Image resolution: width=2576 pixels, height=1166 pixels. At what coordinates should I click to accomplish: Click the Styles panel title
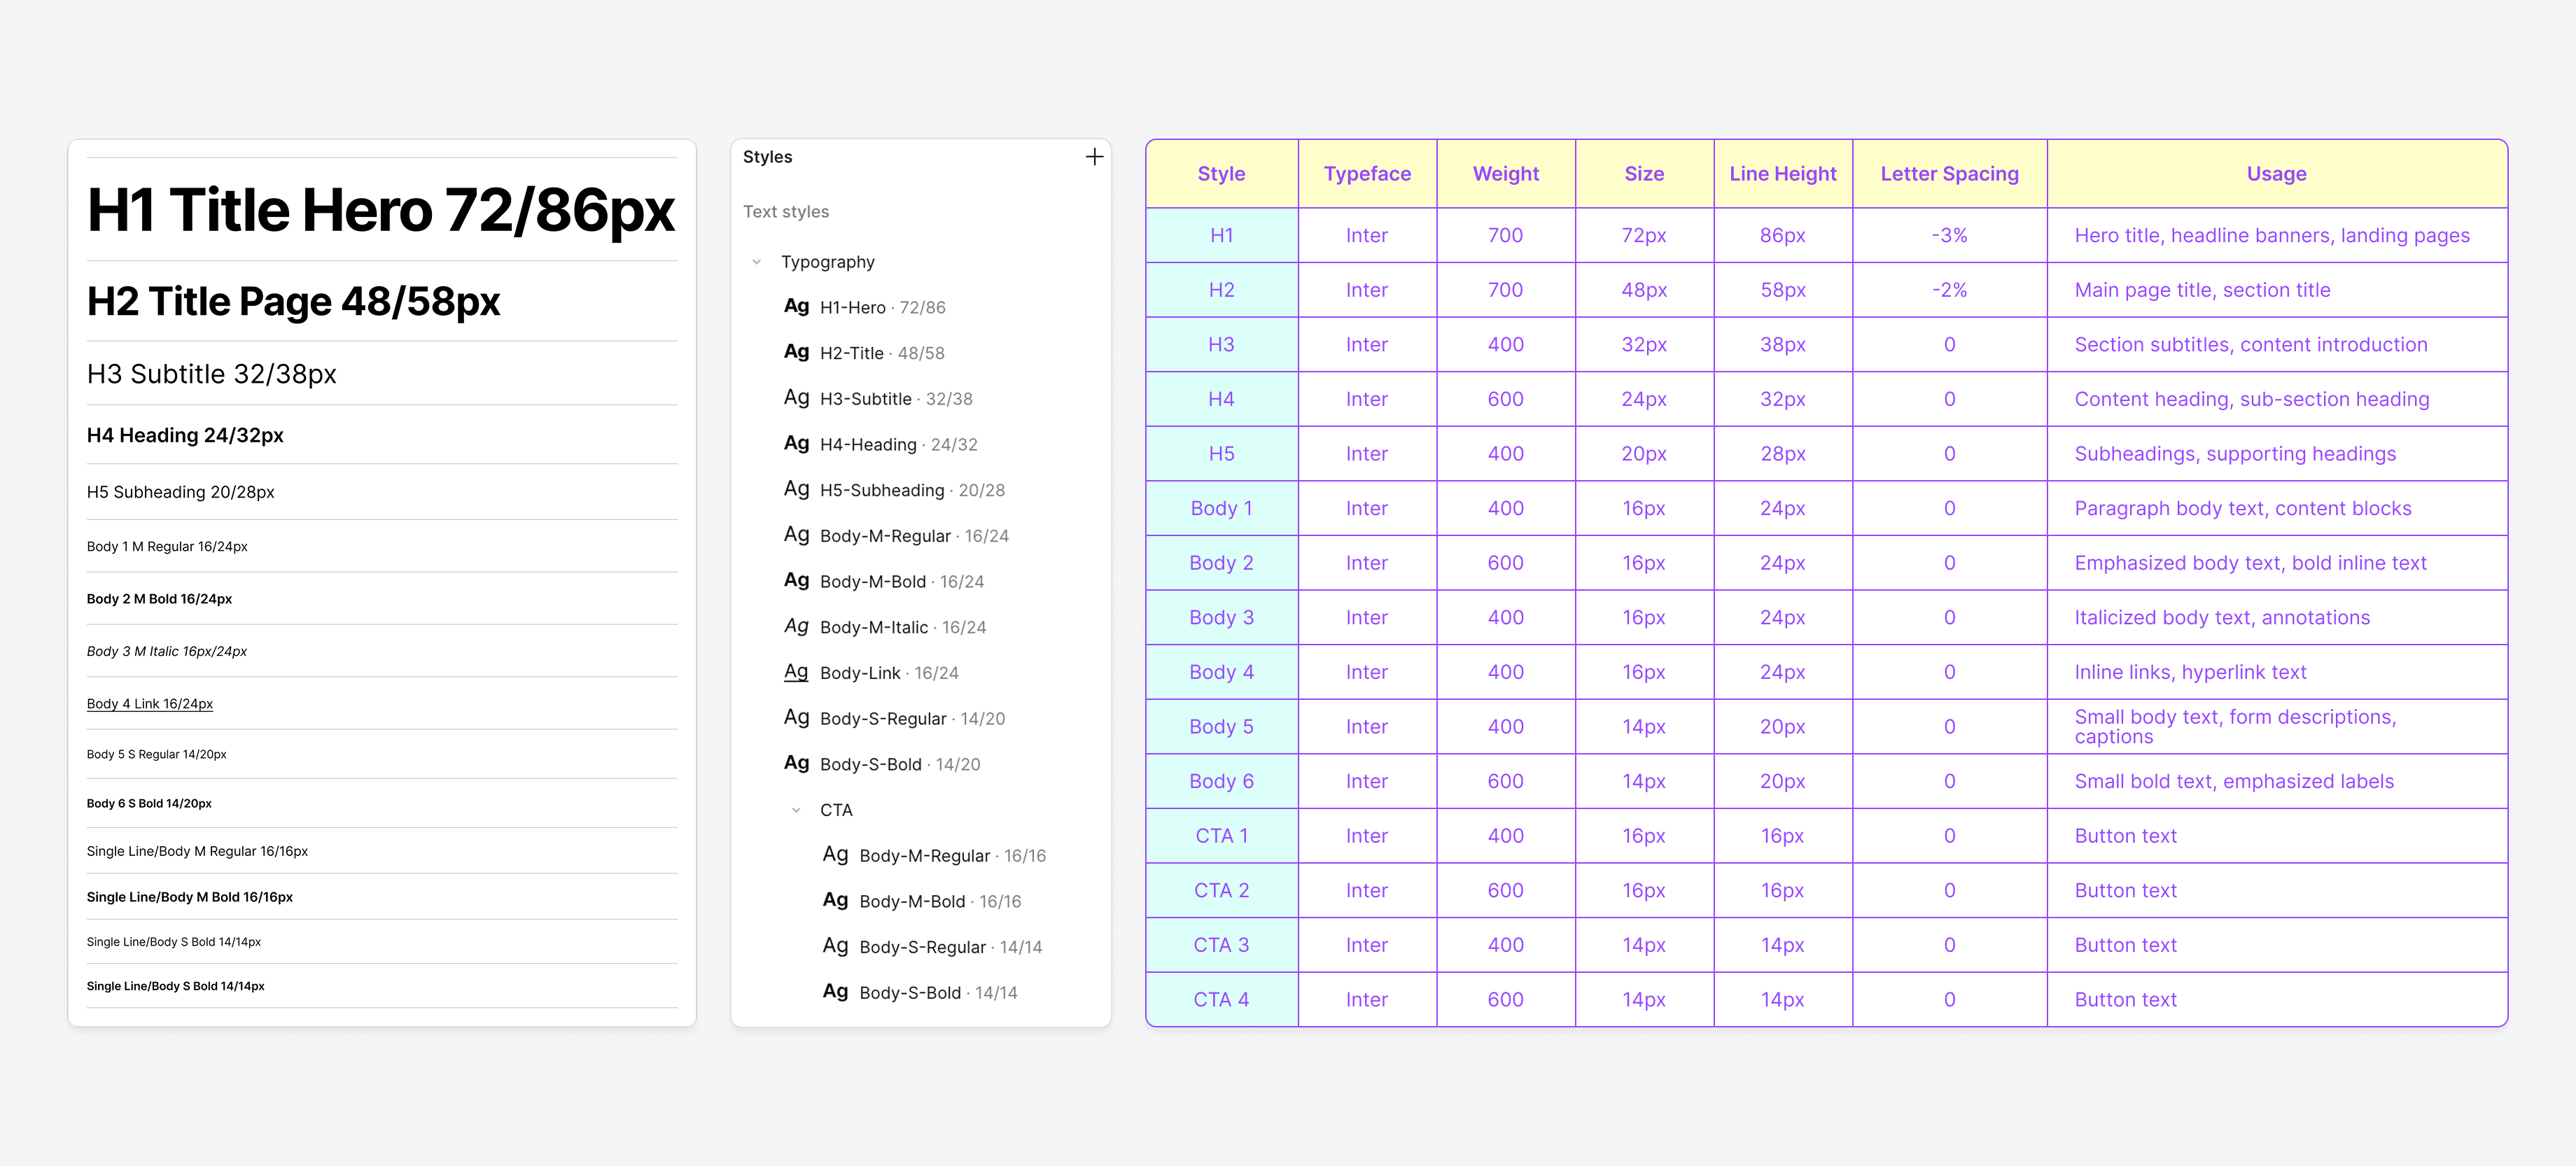pyautogui.click(x=768, y=156)
